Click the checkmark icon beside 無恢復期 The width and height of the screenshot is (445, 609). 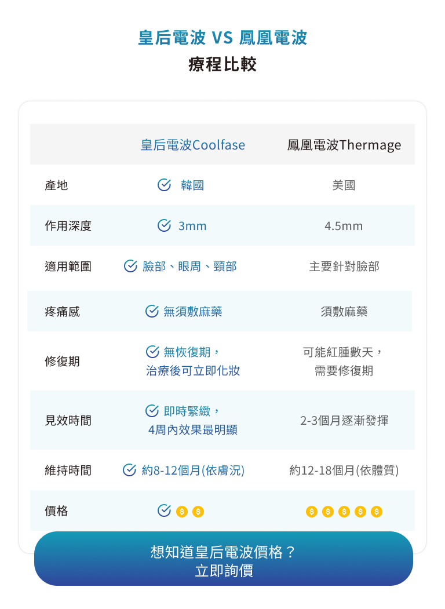(152, 352)
